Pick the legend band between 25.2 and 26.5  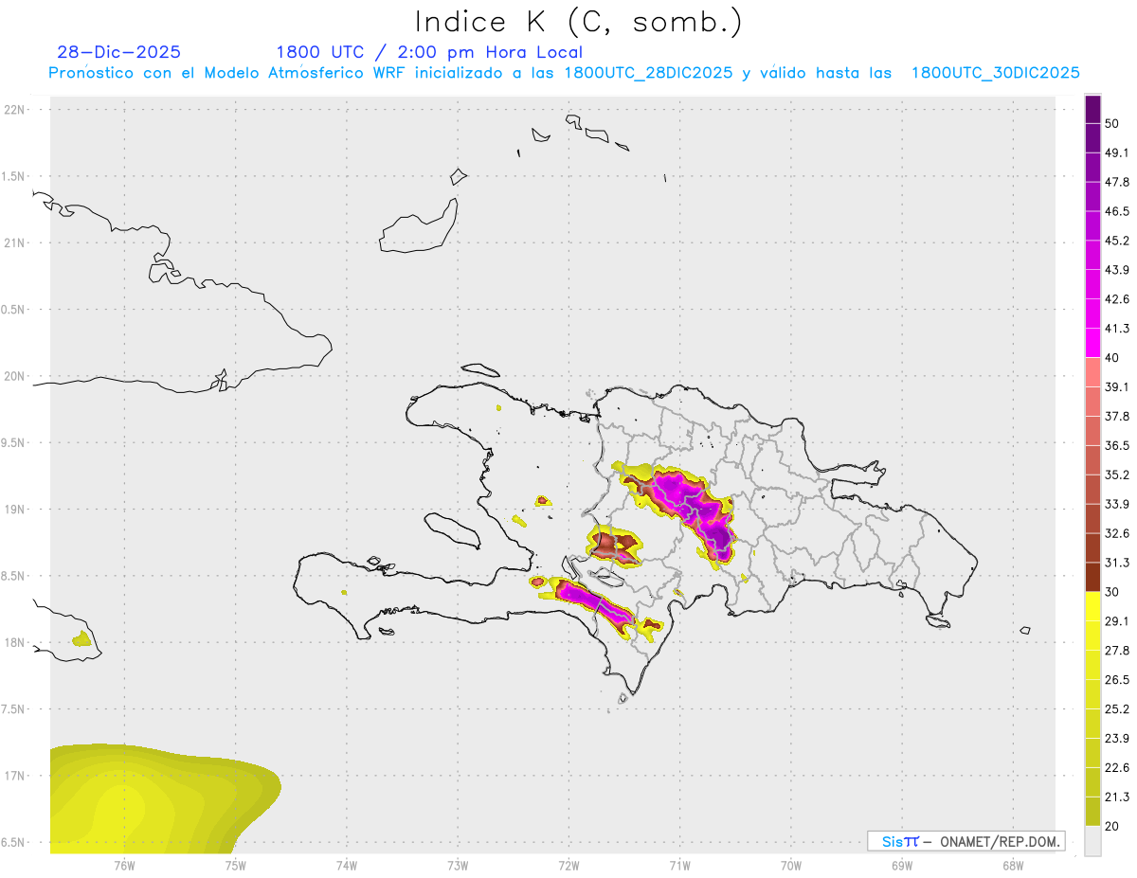[1093, 694]
